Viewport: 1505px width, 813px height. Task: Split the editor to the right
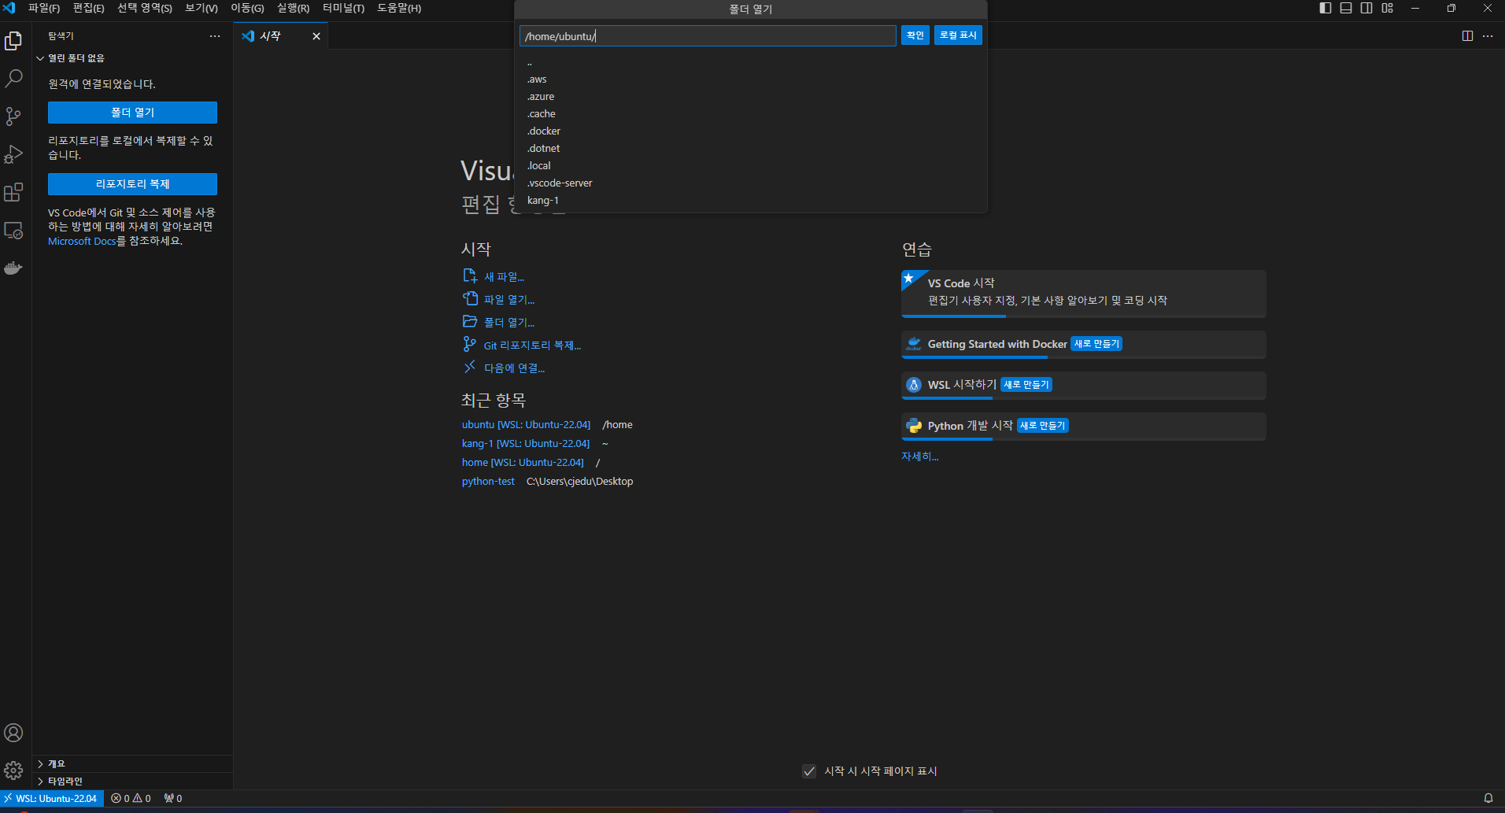click(x=1467, y=36)
